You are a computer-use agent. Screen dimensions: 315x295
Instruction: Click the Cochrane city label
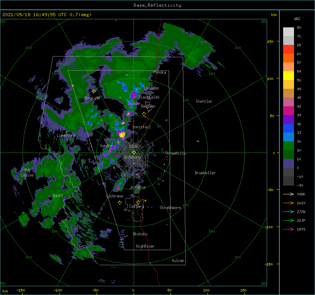pyautogui.click(x=114, y=196)
